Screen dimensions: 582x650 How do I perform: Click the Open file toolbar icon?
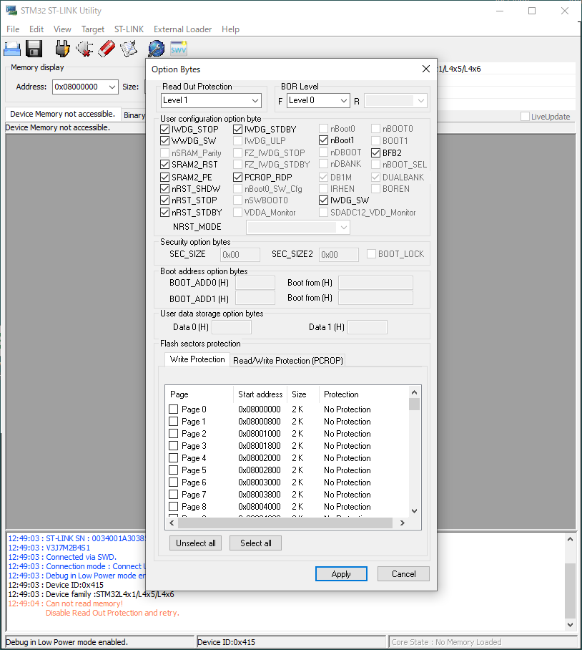pos(12,49)
